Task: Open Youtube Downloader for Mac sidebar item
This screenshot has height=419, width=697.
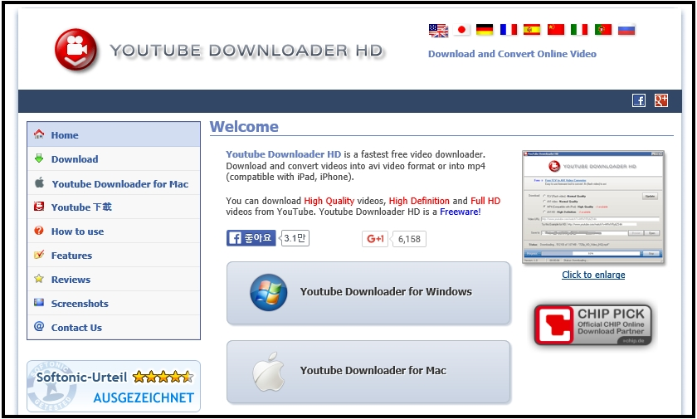Action: tap(114, 183)
